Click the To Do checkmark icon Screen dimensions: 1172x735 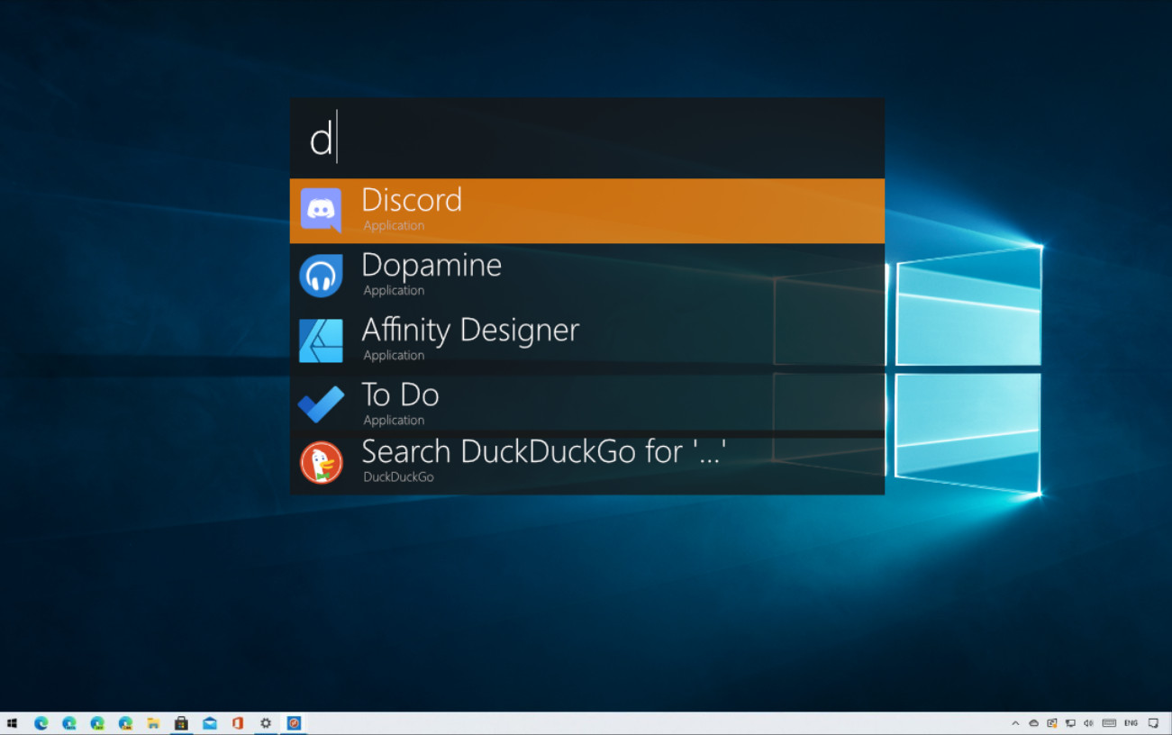point(321,404)
